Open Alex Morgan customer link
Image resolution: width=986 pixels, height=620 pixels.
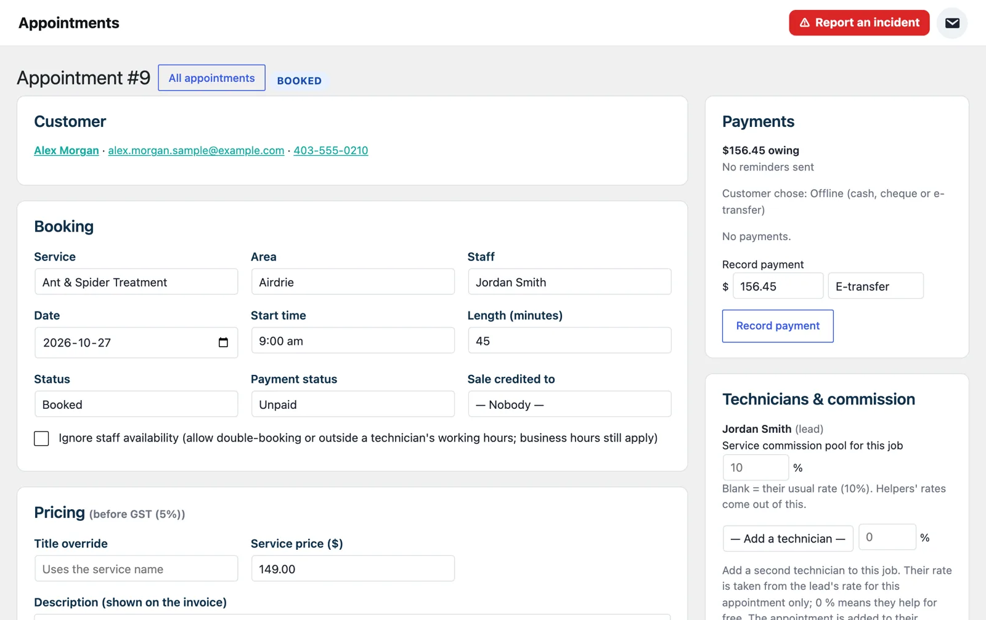67,150
